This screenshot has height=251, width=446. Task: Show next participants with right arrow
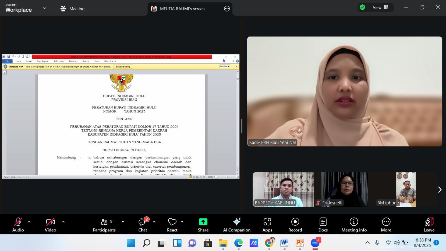coord(440,190)
